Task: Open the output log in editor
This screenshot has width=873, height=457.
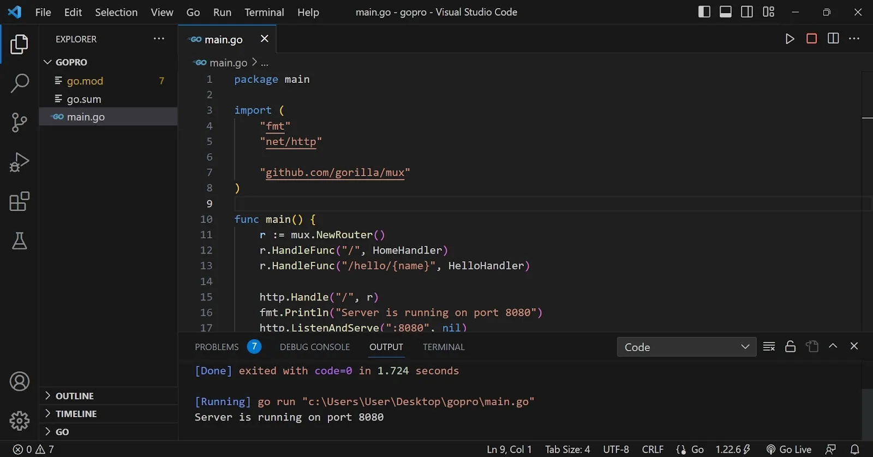Action: click(x=812, y=347)
